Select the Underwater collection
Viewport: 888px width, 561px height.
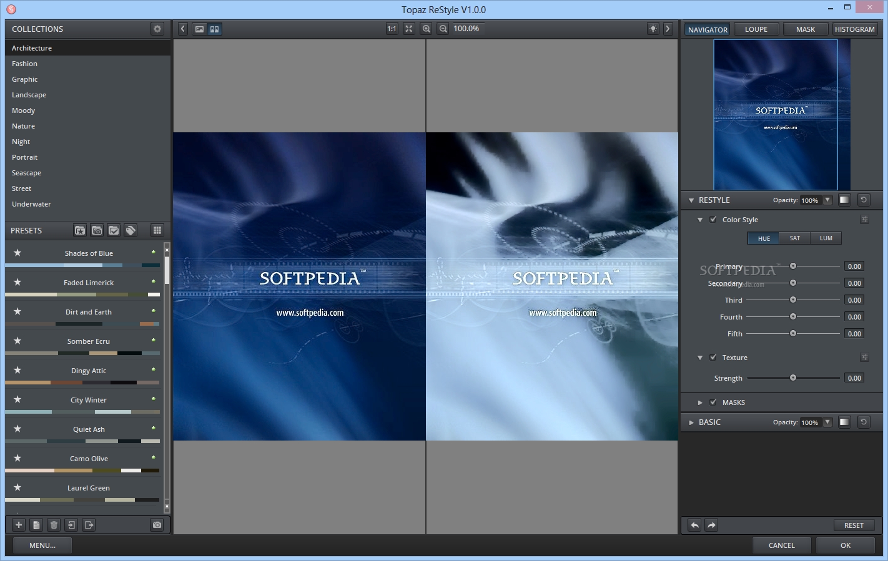87,204
